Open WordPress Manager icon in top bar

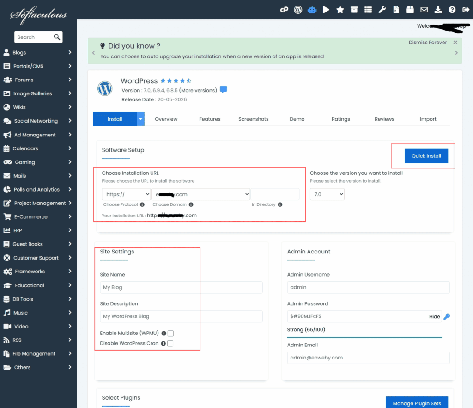[298, 10]
